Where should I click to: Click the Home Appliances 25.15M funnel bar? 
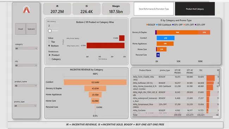(95, 95)
